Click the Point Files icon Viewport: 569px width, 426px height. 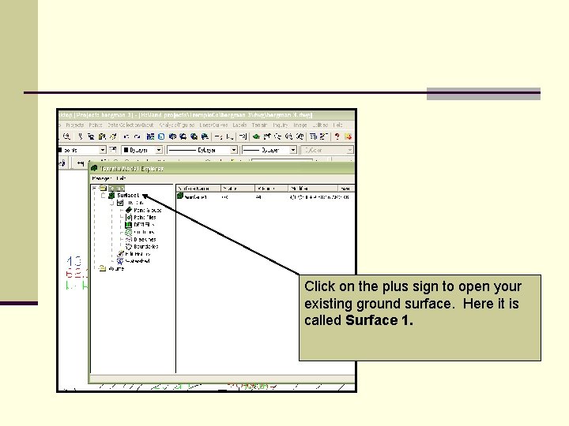pos(129,218)
